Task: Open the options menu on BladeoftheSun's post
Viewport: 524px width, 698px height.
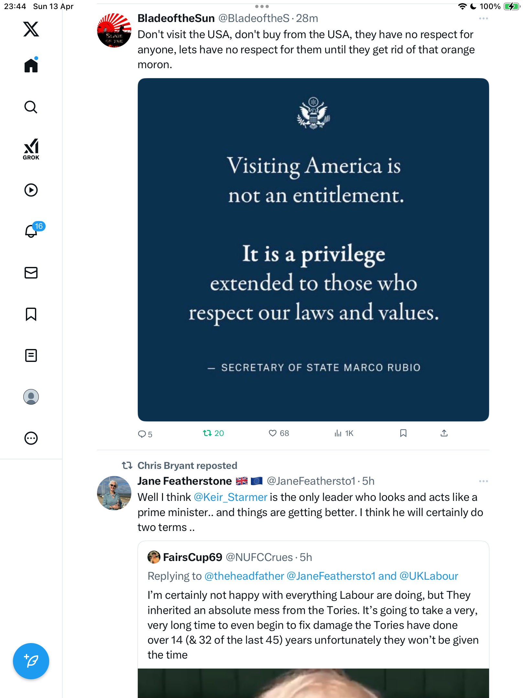Action: coord(483,18)
